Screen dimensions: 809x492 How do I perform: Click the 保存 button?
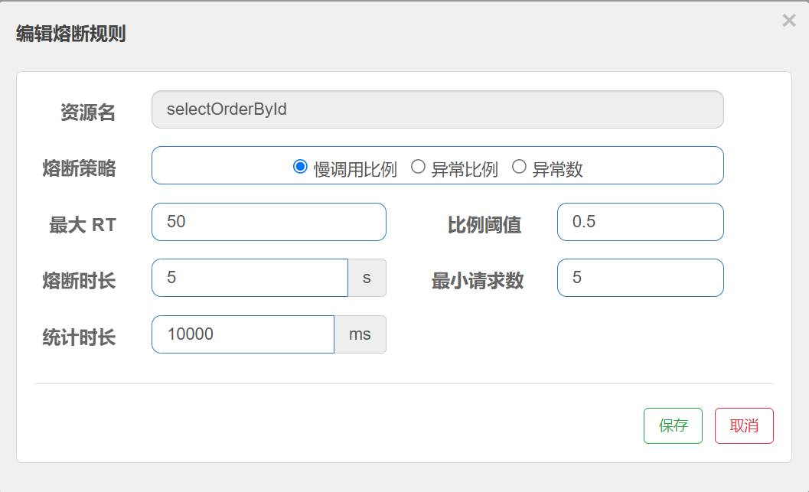coord(673,426)
